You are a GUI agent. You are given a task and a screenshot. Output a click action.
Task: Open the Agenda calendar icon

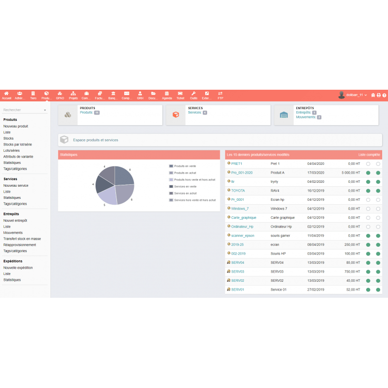[x=167, y=95]
